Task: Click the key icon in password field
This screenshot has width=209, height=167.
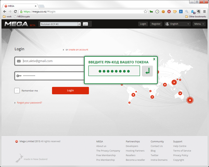Action: [19, 76]
